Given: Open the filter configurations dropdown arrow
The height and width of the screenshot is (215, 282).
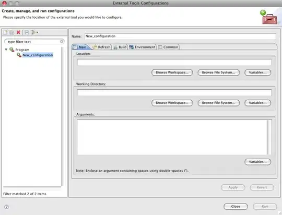Looking at the screenshot, I should point(37,32).
